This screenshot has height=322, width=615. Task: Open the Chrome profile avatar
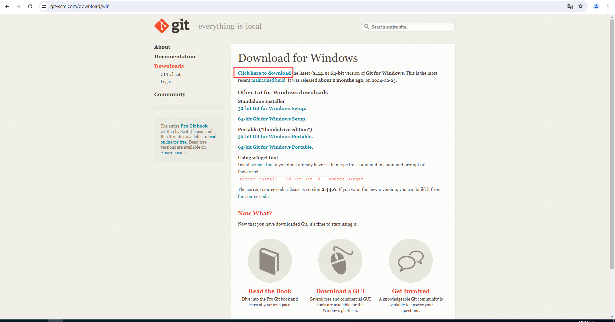pos(596,6)
